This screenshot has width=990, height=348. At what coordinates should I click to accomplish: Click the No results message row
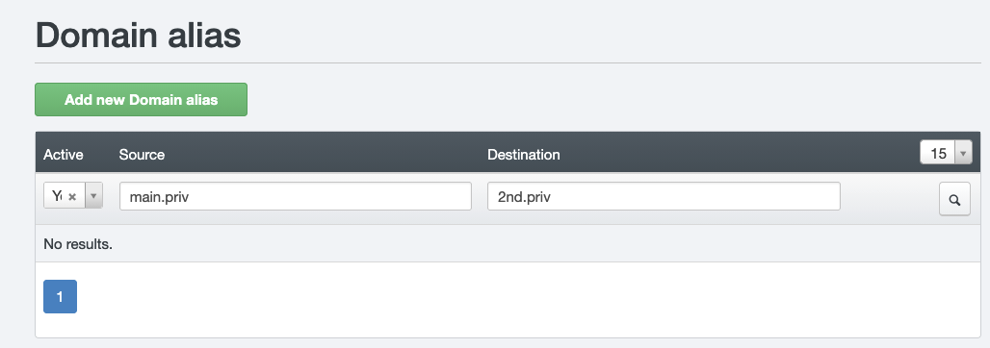[508, 243]
